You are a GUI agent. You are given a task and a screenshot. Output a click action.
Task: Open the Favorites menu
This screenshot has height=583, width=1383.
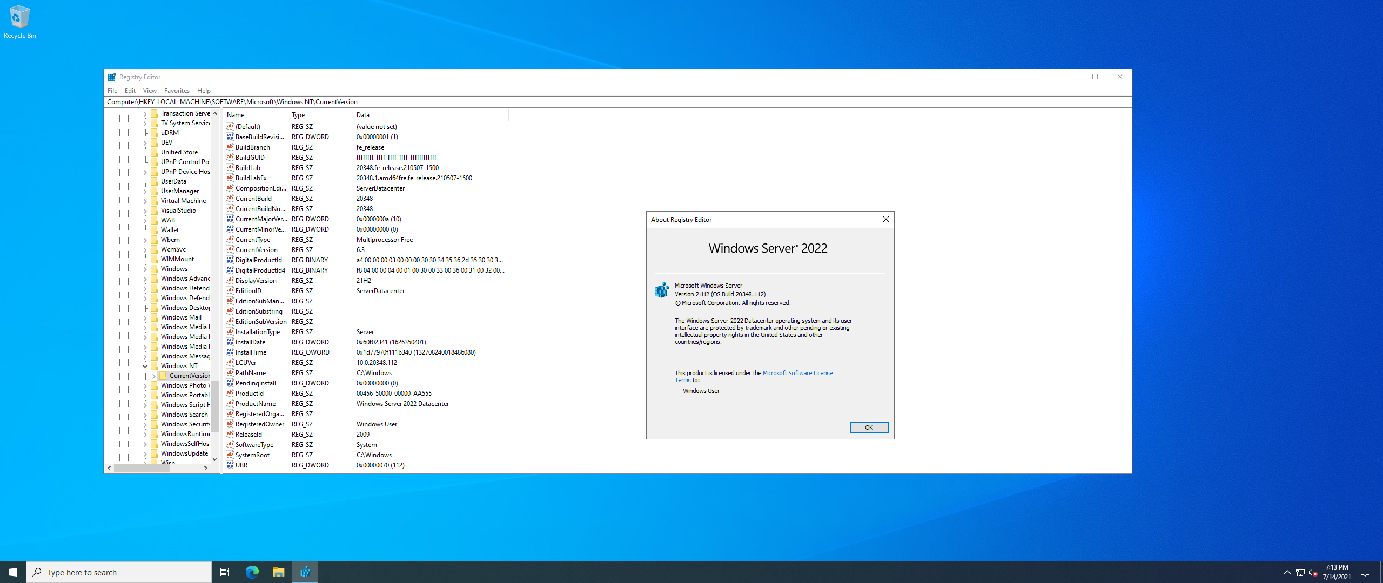tap(177, 90)
